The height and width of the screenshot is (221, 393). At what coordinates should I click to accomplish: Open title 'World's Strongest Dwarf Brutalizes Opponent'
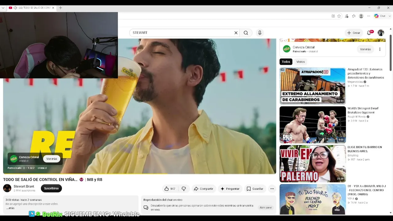pyautogui.click(x=363, y=110)
